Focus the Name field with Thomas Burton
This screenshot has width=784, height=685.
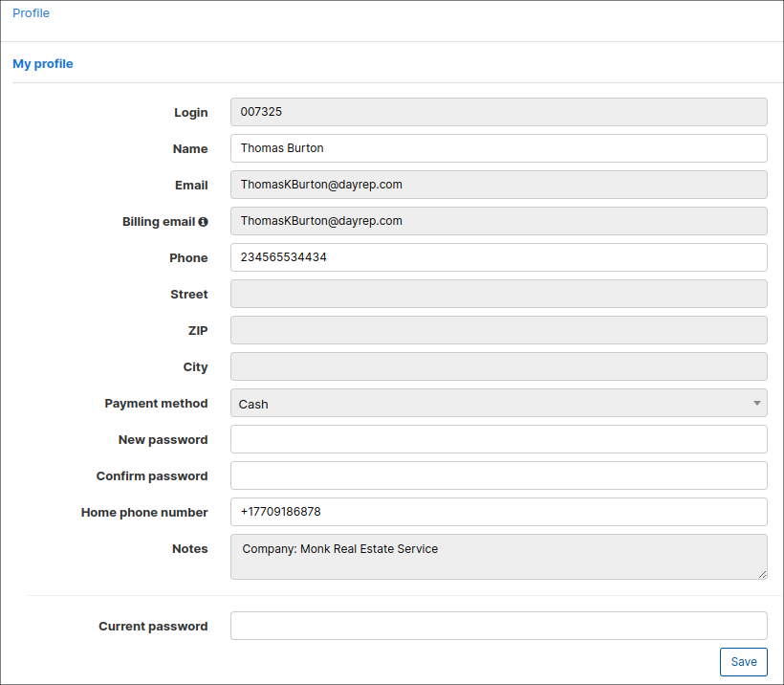(x=497, y=148)
